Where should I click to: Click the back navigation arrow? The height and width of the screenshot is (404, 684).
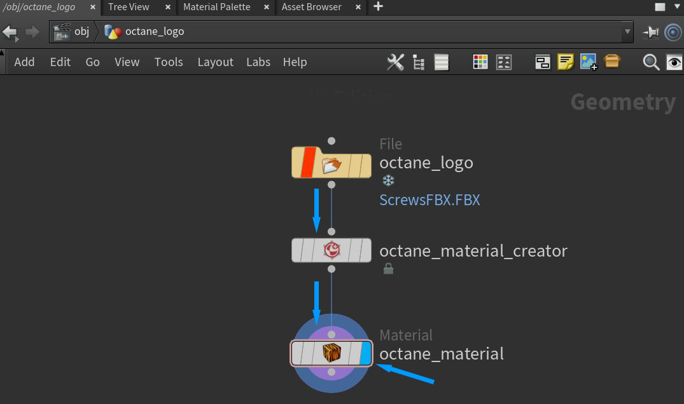10,32
